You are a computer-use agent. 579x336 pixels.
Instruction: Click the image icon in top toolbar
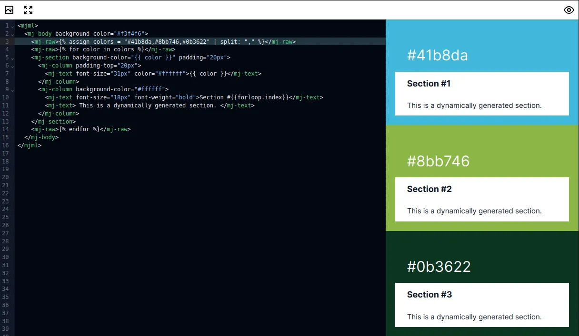coord(9,10)
